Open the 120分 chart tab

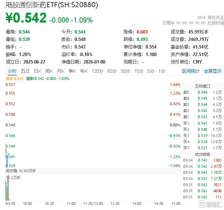click(98, 71)
